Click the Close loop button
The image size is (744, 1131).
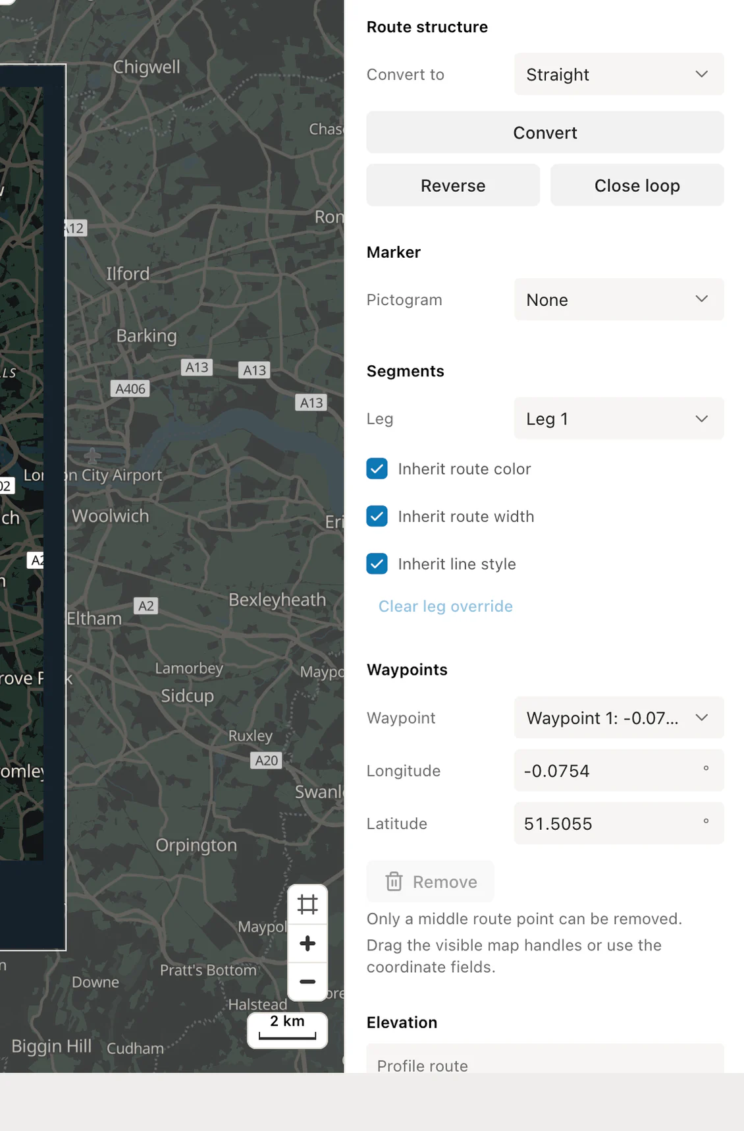637,185
